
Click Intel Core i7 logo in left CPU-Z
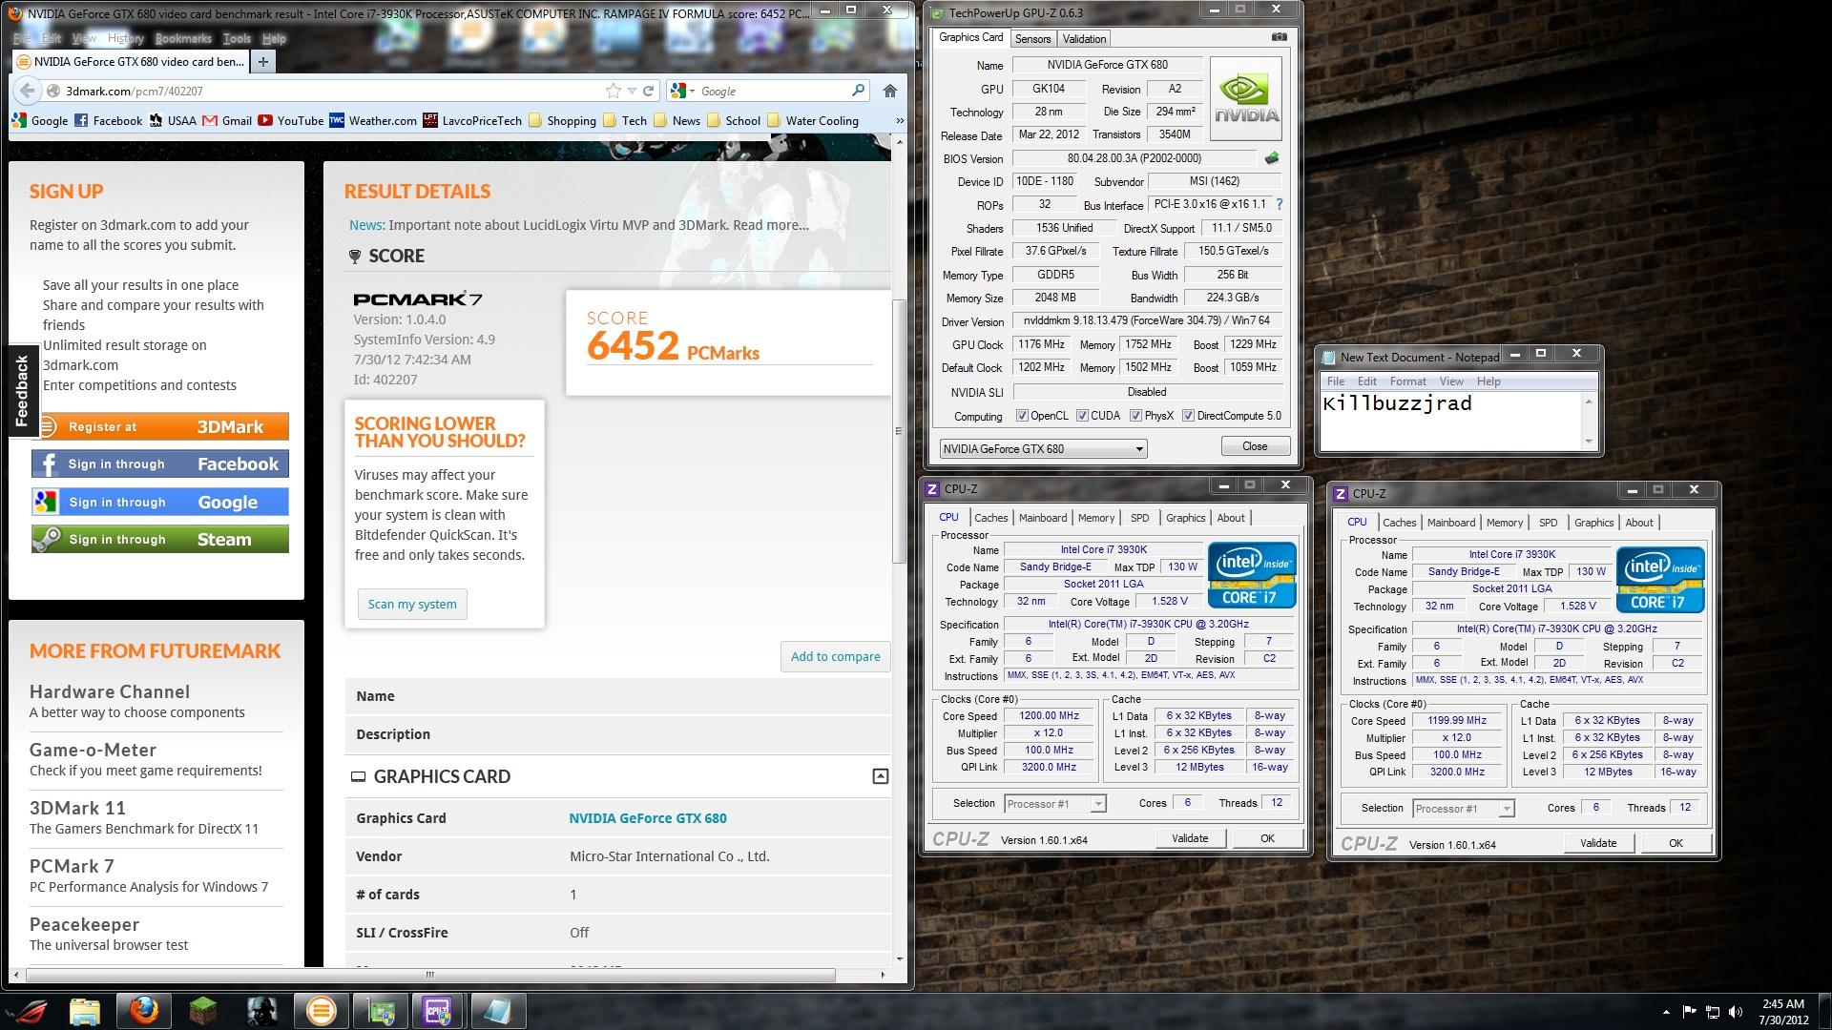click(1252, 575)
